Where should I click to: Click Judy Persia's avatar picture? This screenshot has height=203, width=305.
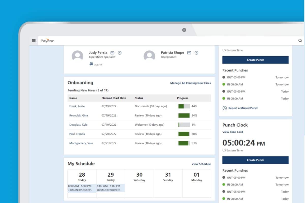click(x=78, y=56)
